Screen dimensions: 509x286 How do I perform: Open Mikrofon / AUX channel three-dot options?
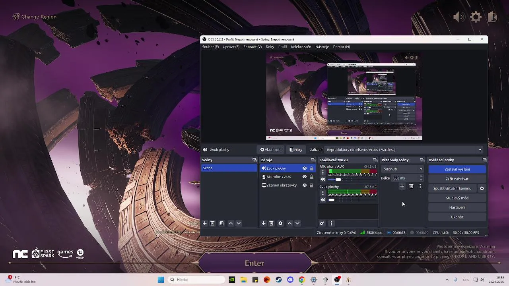point(323,172)
